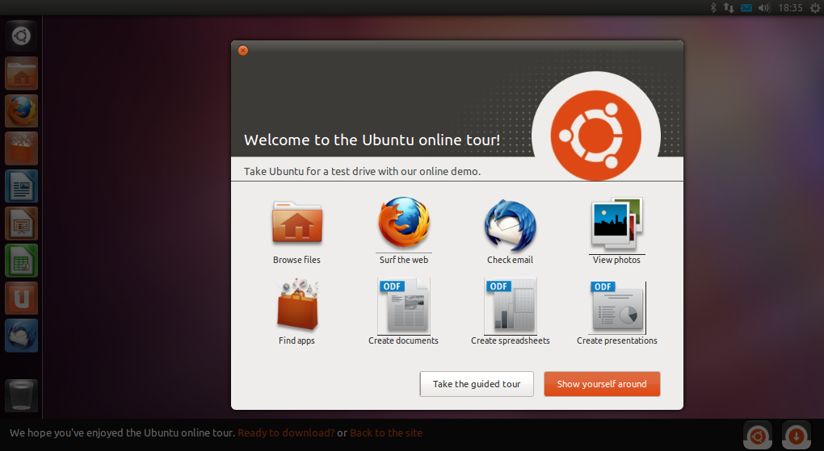The width and height of the screenshot is (824, 451).
Task: Click the Create presentations label
Action: 617,340
